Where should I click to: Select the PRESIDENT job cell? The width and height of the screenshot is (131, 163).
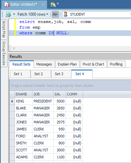click(43, 101)
